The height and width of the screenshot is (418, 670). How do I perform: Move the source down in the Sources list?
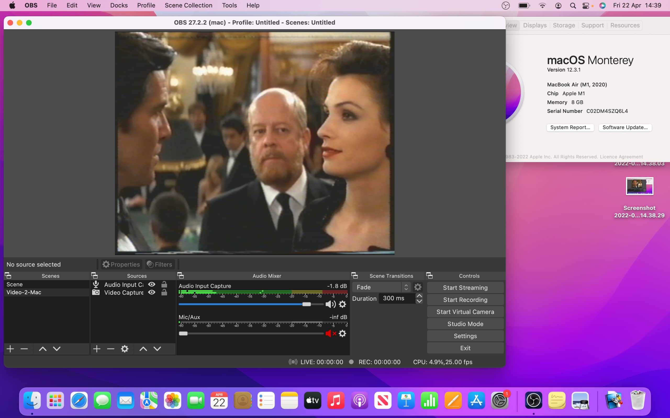157,349
